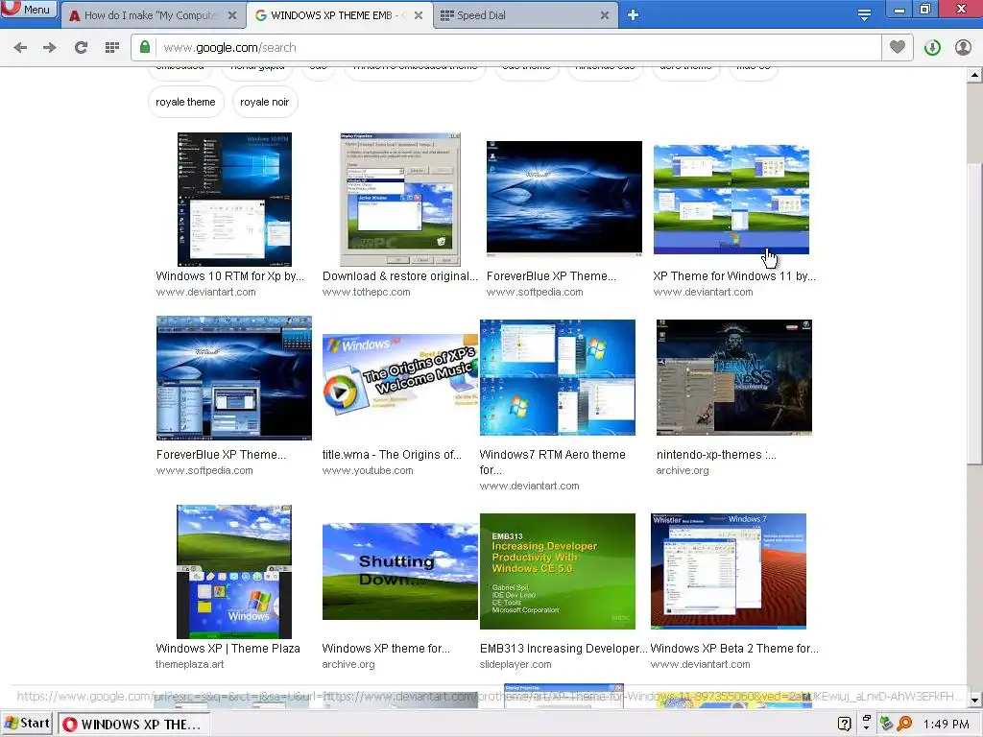Click the themeplaza.art source text
This screenshot has height=737, width=983.
pyautogui.click(x=189, y=664)
